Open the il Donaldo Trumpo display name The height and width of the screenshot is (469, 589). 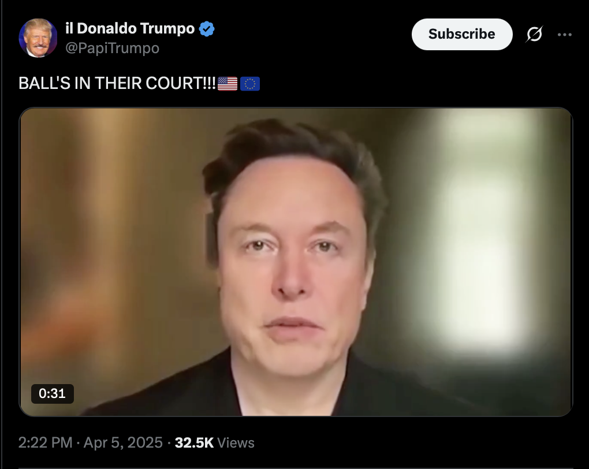point(130,28)
